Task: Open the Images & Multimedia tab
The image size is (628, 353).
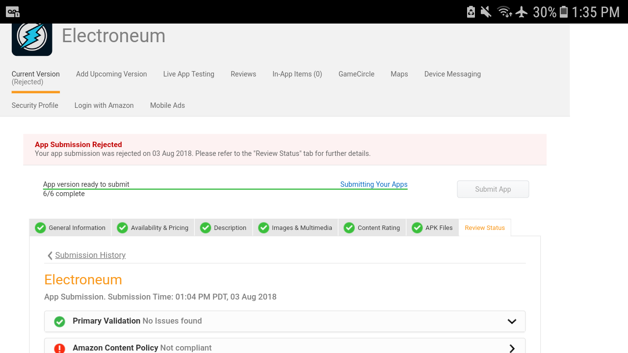Action: (295, 227)
